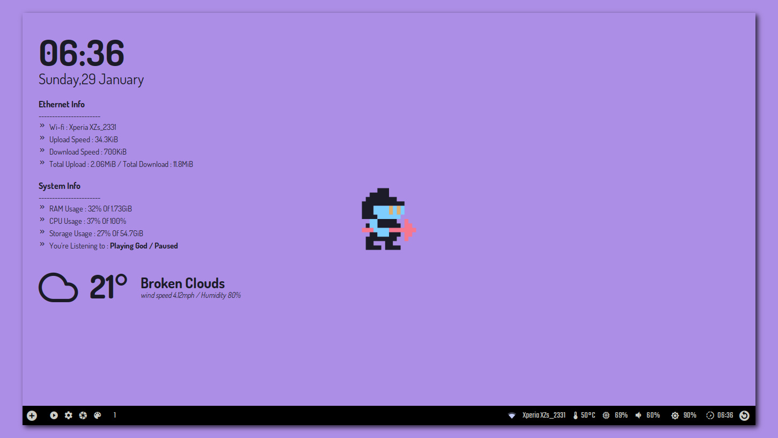Image resolution: width=778 pixels, height=438 pixels.
Task: Click the network name Xperia XZs_2331
Action: click(x=544, y=415)
